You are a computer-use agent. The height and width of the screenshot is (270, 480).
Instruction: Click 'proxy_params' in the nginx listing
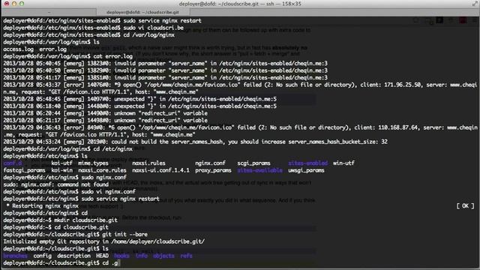click(213, 170)
